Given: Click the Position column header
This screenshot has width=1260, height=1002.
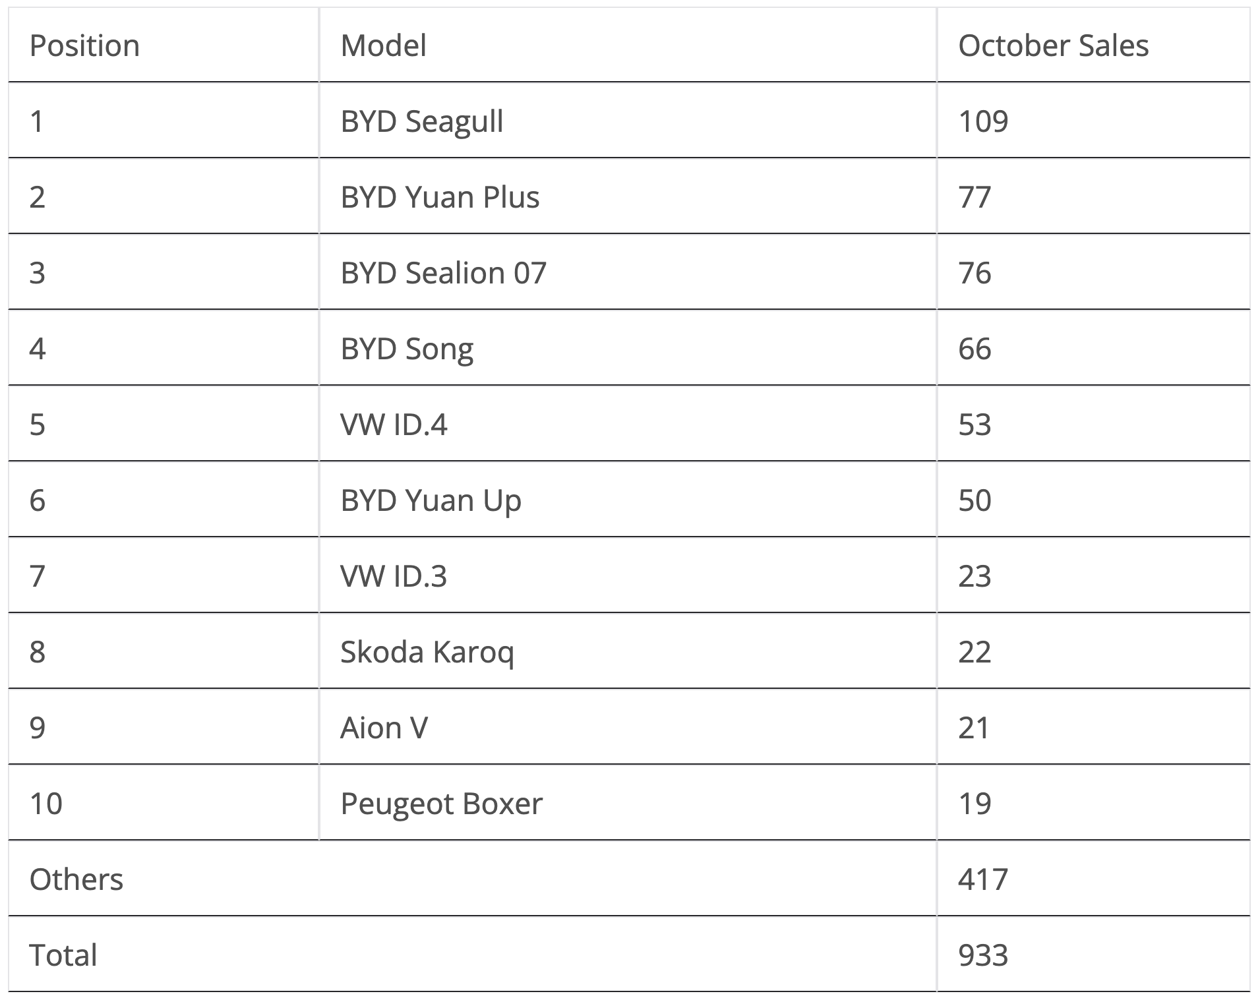Looking at the screenshot, I should (x=84, y=45).
